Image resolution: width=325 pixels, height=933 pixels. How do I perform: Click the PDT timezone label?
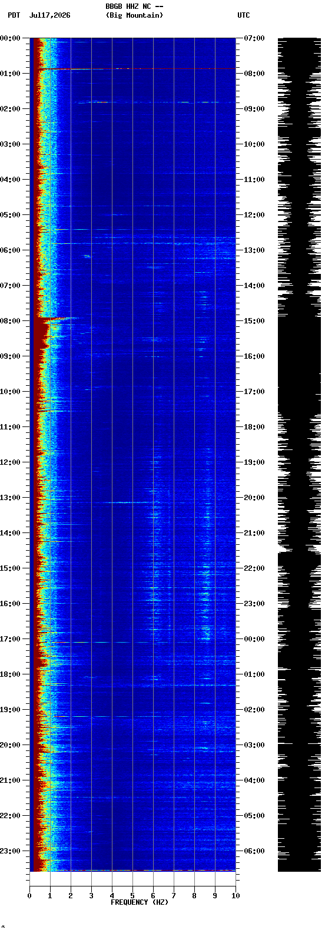click(14, 15)
